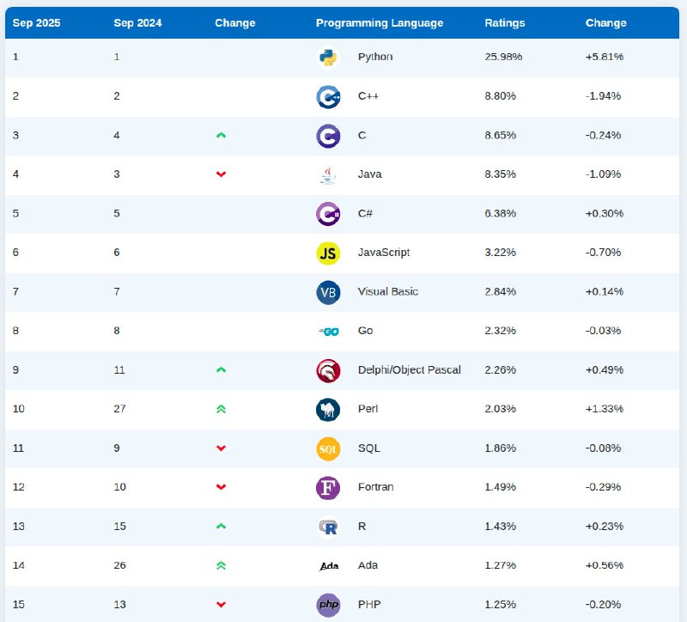Click the yellow JS JavaScript icon
Screen dimensions: 687x622
coord(328,253)
